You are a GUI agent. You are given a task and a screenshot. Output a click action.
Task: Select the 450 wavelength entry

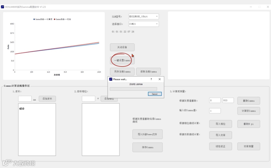pos(22,109)
